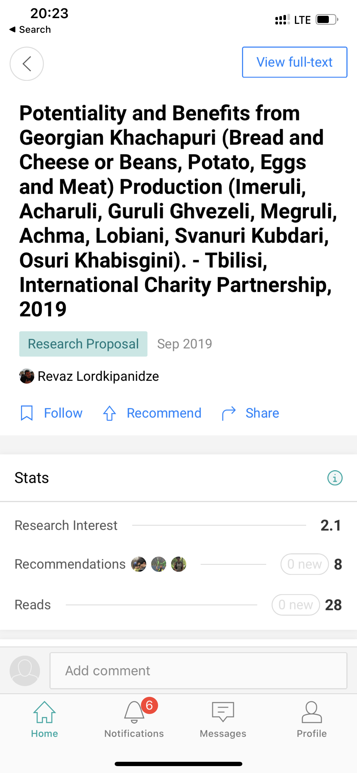Open author Revaz Lordkipanidze's profile
The height and width of the screenshot is (773, 357).
point(98,376)
